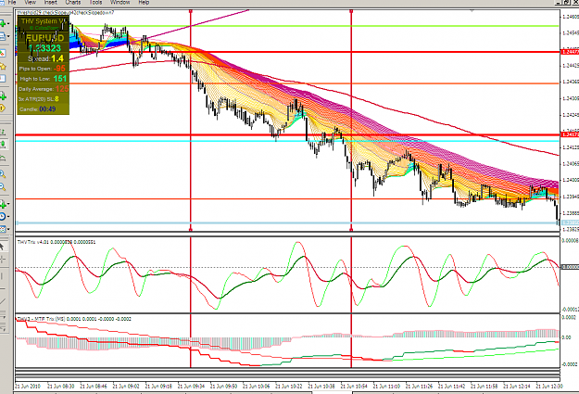The width and height of the screenshot is (579, 394).
Task: Open the Tools menu
Action: 95,2
